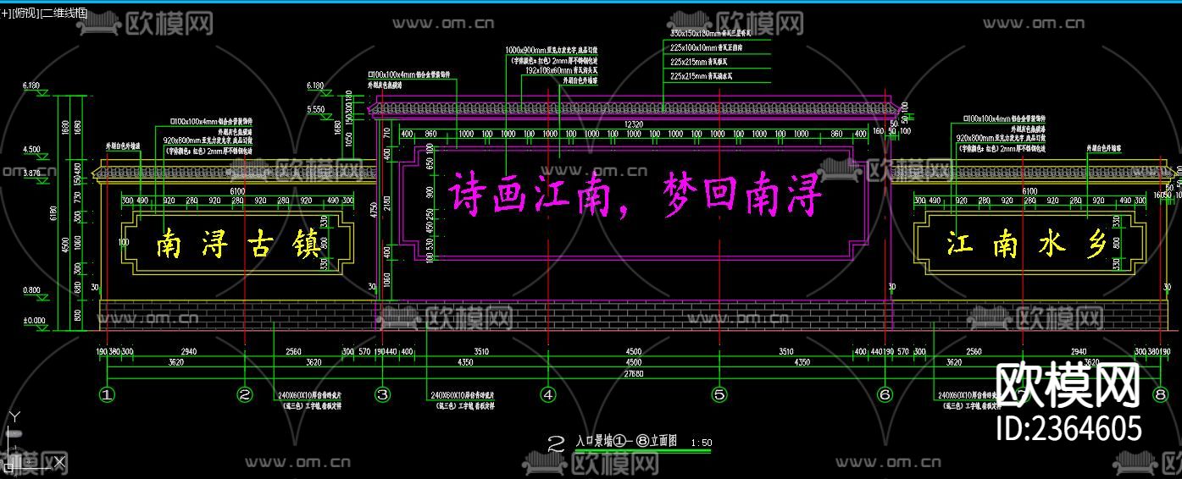The image size is (1182, 479).
Task: Select grid bubble number 1
Action: (x=107, y=394)
